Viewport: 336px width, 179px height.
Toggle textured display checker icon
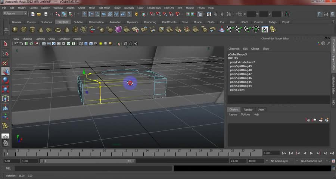point(96,44)
